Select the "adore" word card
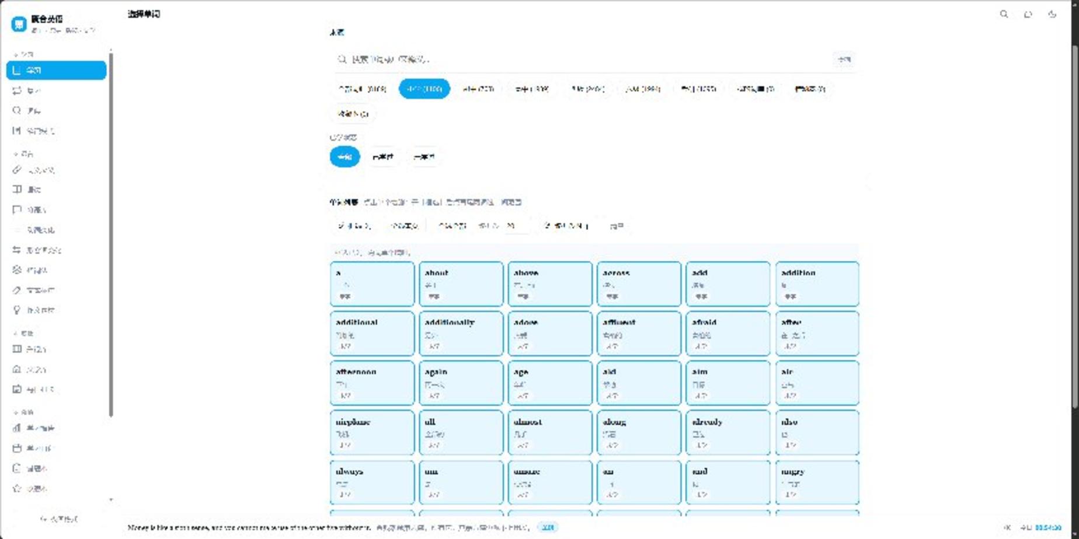 click(550, 334)
